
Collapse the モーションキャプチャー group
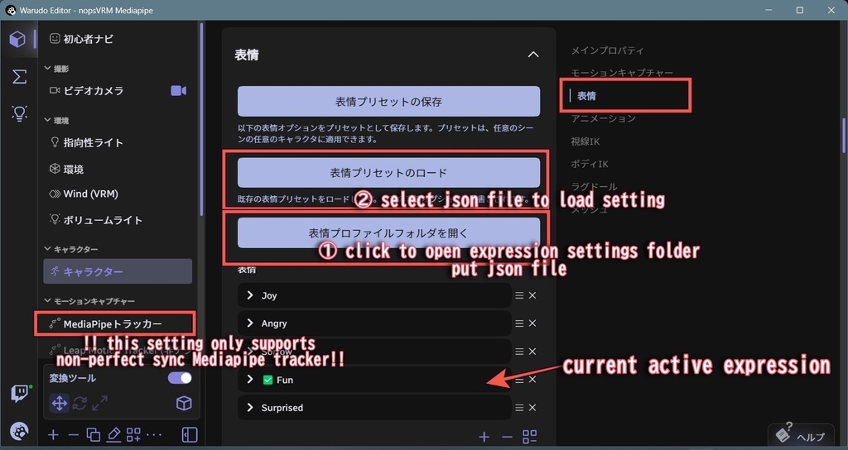click(x=89, y=301)
